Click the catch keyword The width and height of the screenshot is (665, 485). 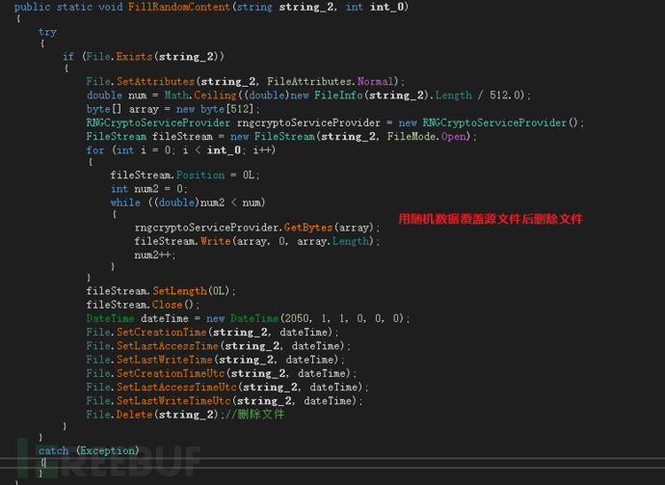click(x=53, y=450)
